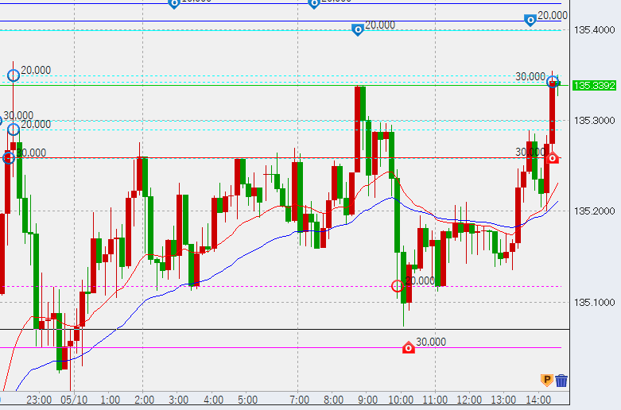
Task: Click the green current price label 135.3392
Action: pyautogui.click(x=592, y=85)
